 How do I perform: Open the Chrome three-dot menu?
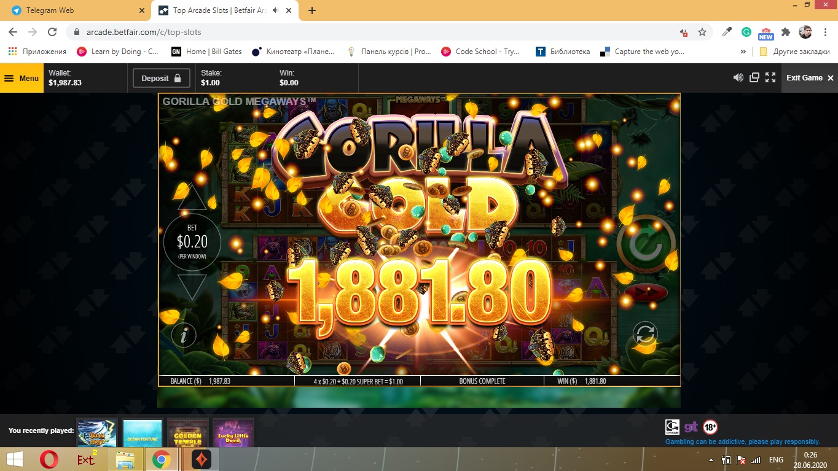pyautogui.click(x=824, y=32)
